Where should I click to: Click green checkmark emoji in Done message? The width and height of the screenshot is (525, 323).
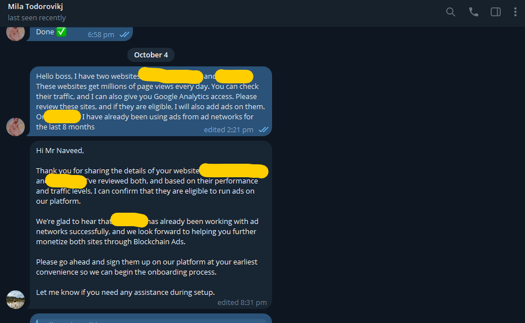click(61, 32)
